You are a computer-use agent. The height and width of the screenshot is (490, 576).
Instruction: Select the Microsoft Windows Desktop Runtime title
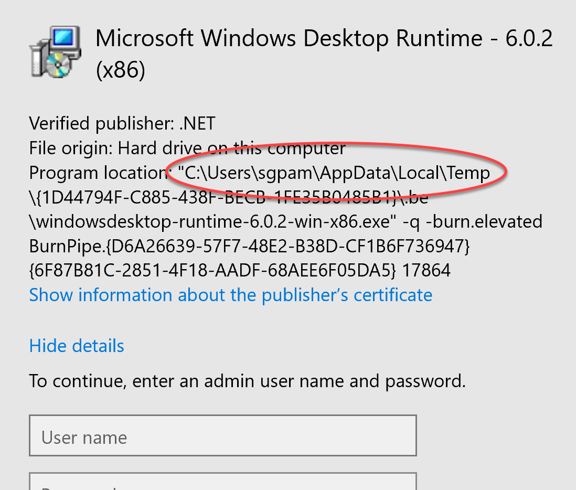coord(324,54)
